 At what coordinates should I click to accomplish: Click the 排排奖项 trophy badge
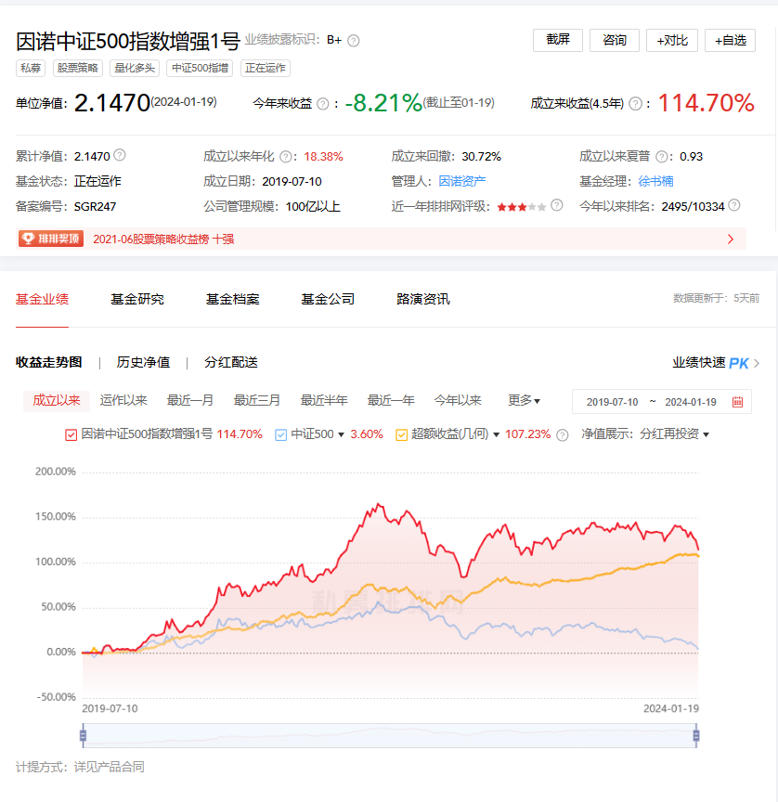(51, 239)
